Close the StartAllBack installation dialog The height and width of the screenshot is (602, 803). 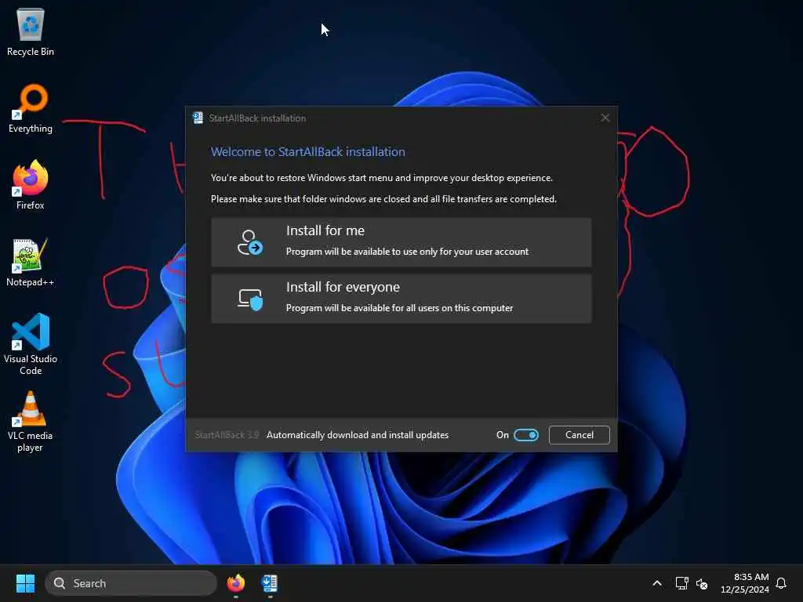coord(605,118)
